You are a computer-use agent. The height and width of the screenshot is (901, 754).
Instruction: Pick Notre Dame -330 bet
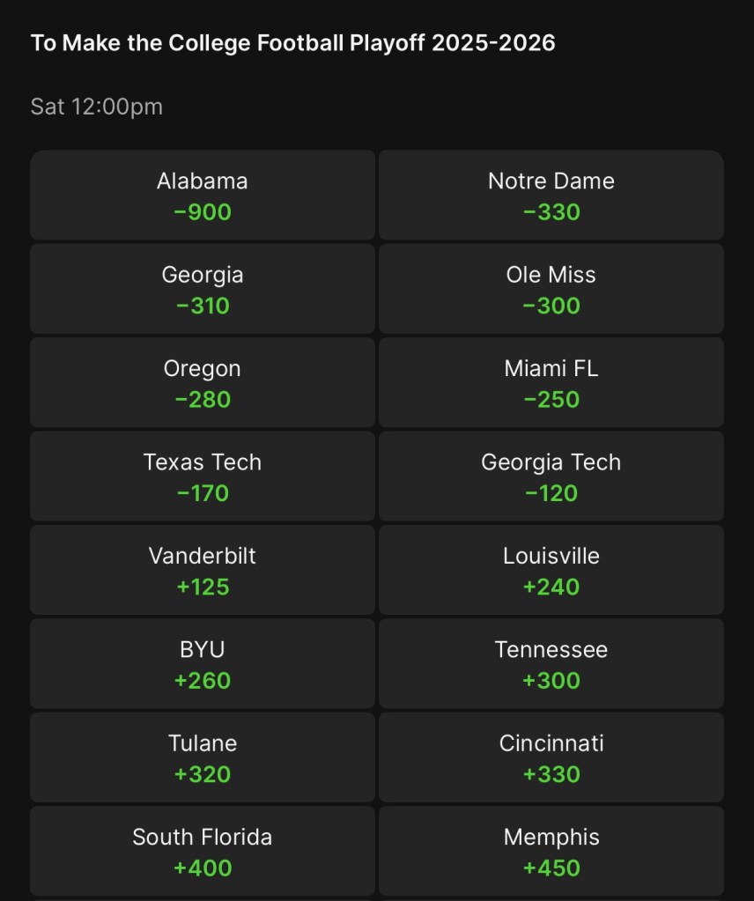click(551, 195)
